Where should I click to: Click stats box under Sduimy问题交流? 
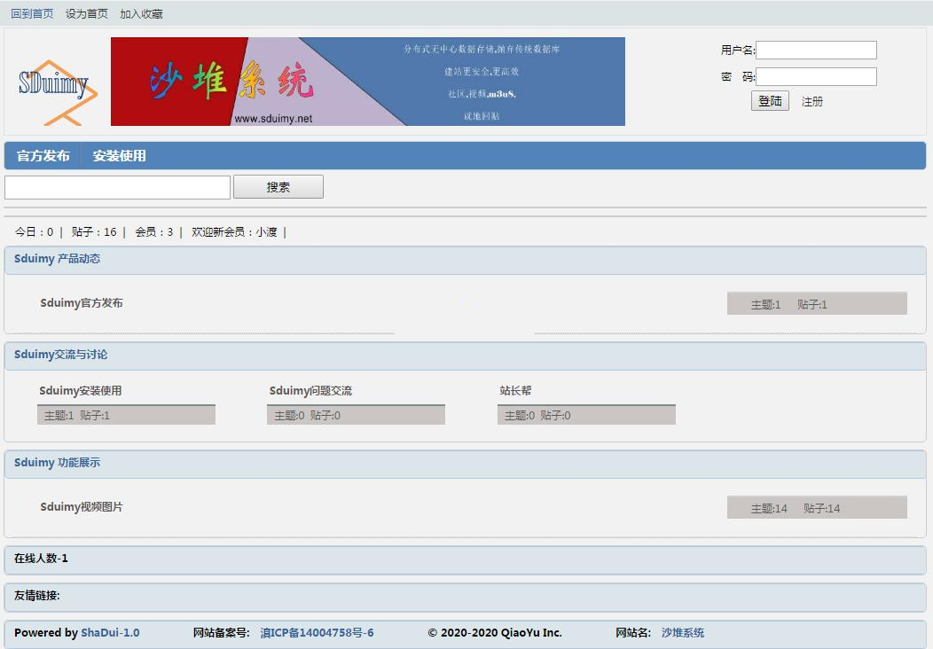(356, 415)
